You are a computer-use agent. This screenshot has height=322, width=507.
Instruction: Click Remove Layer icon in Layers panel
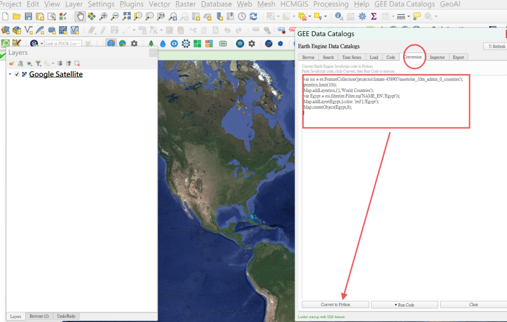(77, 63)
